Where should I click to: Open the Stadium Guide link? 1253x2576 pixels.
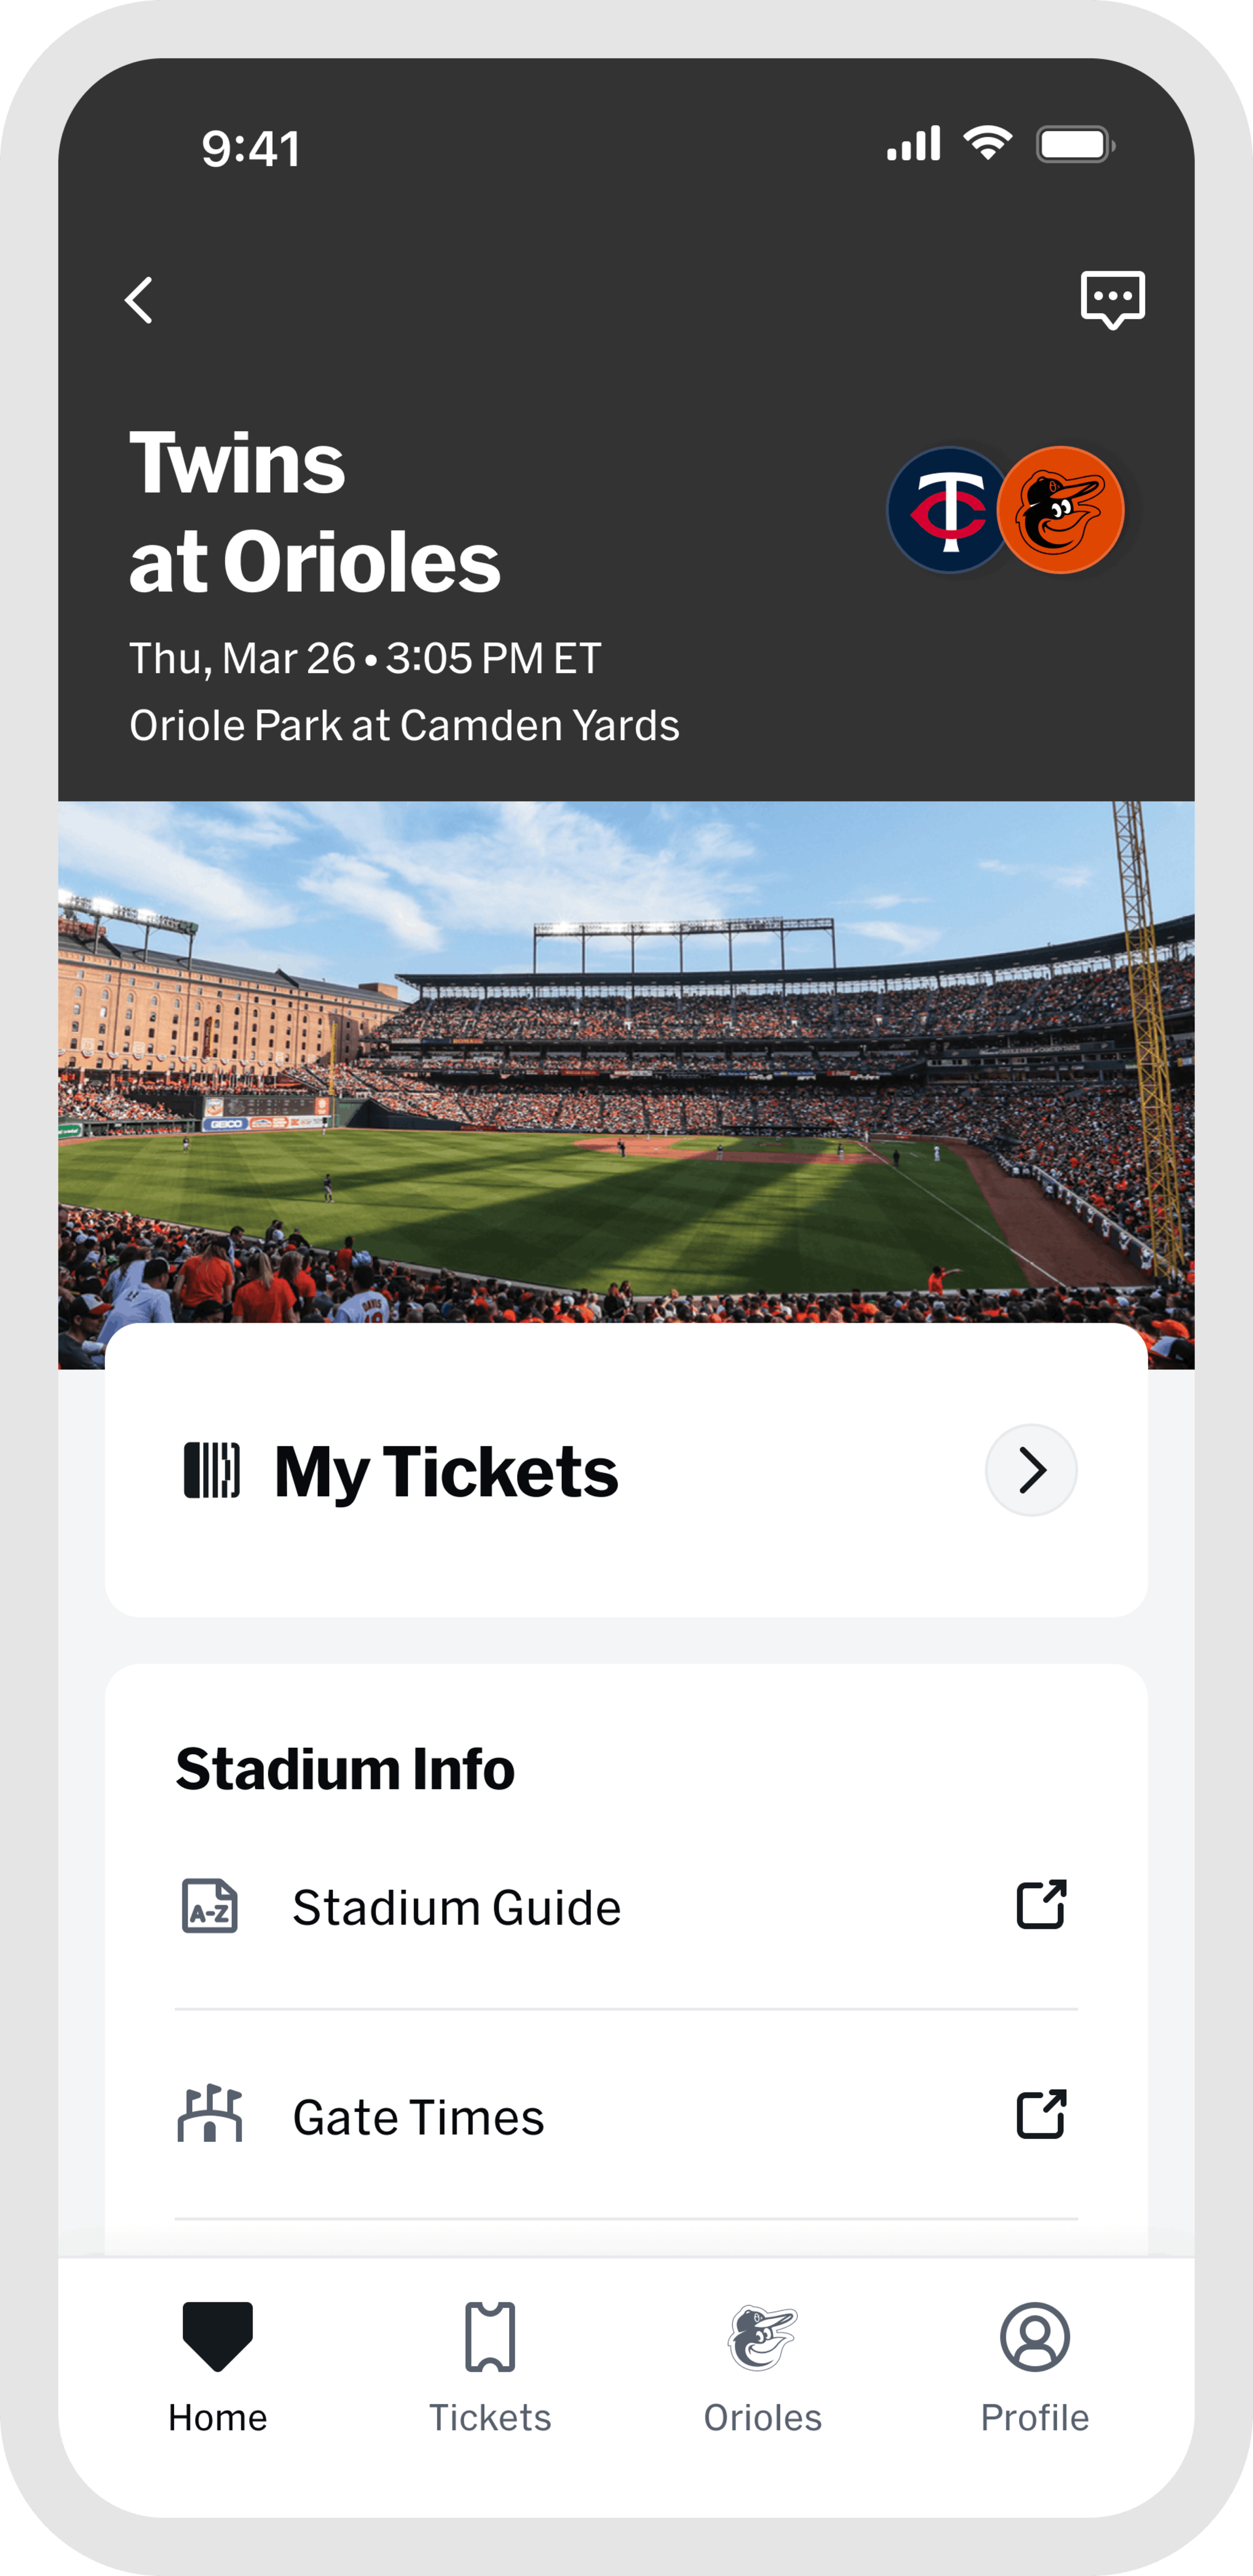(456, 1908)
